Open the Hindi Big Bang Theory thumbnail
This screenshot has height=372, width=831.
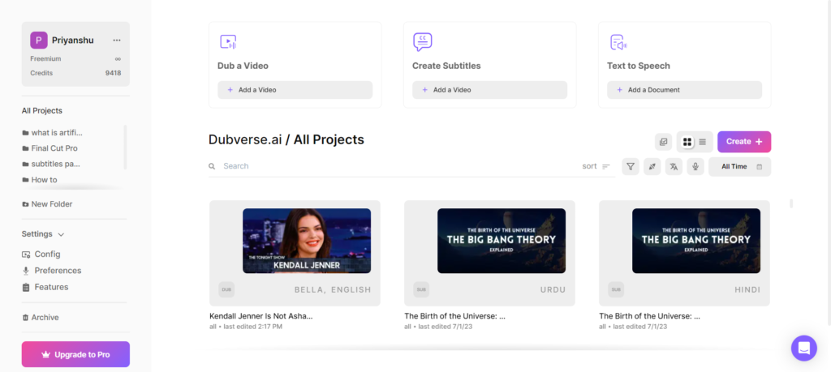click(695, 241)
